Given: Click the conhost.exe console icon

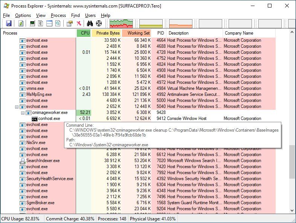Looking at the screenshot, I should tap(35, 119).
